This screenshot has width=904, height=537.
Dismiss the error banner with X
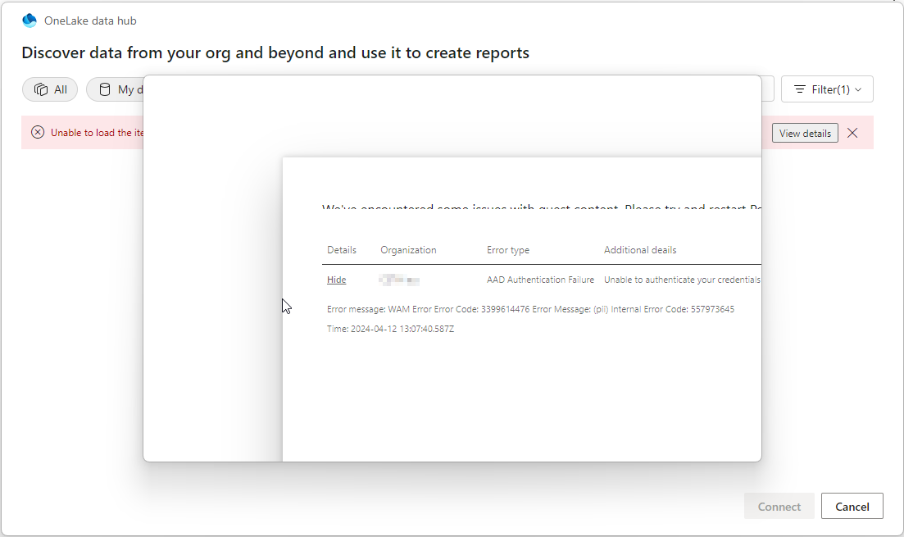(852, 134)
